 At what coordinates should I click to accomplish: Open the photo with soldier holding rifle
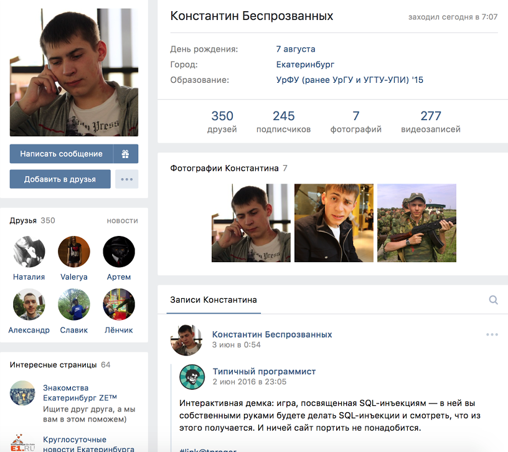[416, 223]
